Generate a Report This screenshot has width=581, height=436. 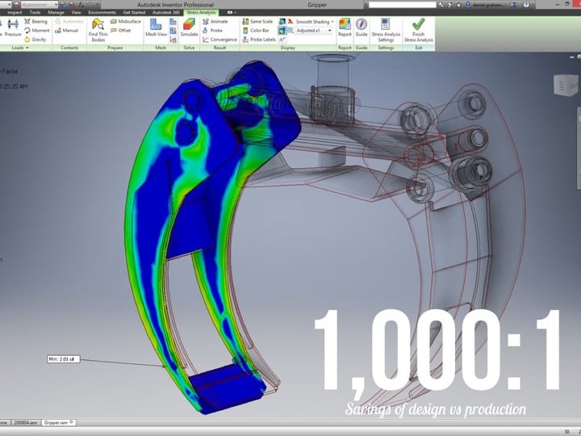coord(345,27)
